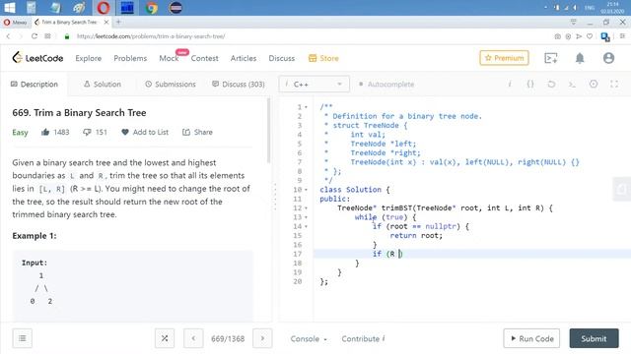Bookmark page with heart icon in address bar
Image resolution: width=631 pixels, height=354 pixels.
[590, 36]
